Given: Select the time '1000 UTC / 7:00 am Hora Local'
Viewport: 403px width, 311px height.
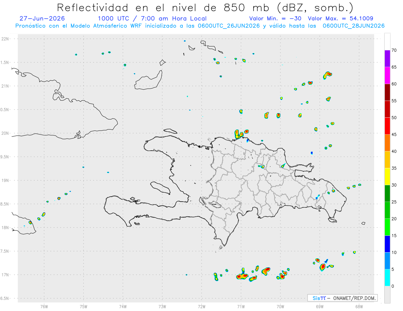Looking at the screenshot, I should 152,18.
